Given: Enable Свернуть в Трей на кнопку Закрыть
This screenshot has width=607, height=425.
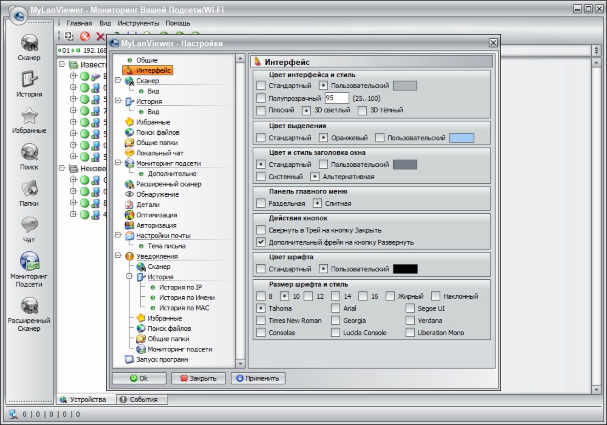Looking at the screenshot, I should (261, 230).
